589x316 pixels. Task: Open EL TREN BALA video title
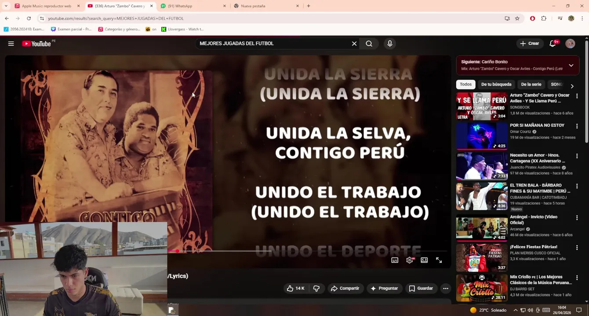point(540,188)
